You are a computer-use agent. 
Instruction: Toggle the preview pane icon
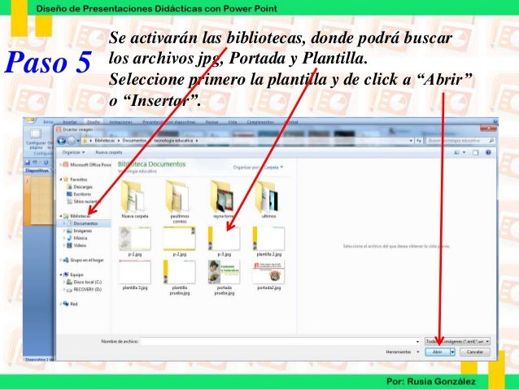pos(476,152)
